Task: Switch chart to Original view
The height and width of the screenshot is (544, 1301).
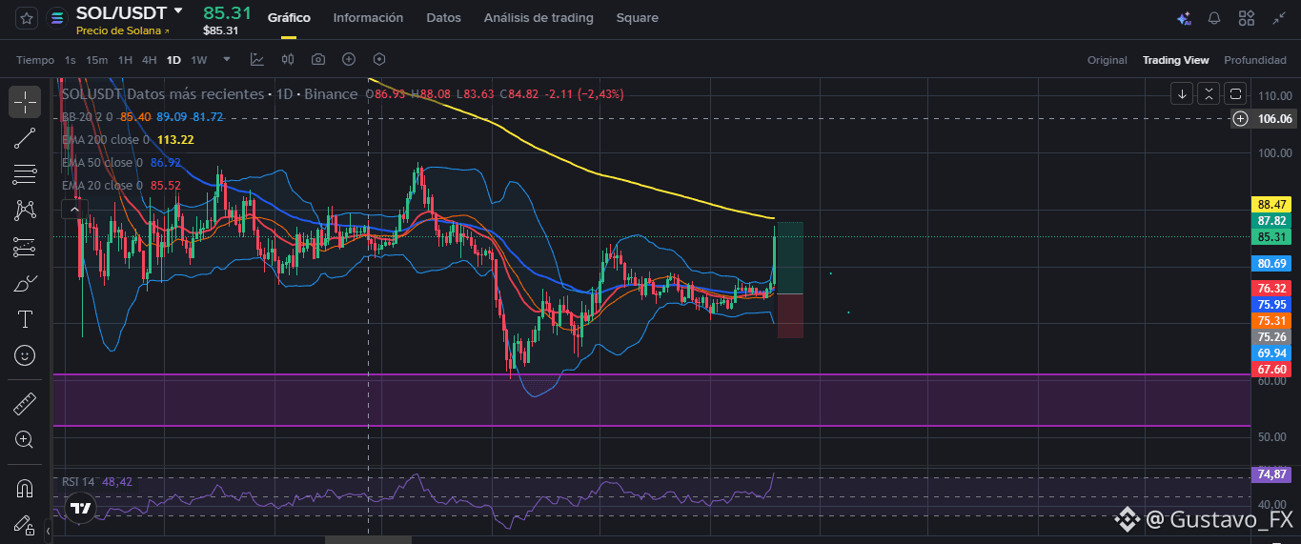Action: tap(1108, 60)
